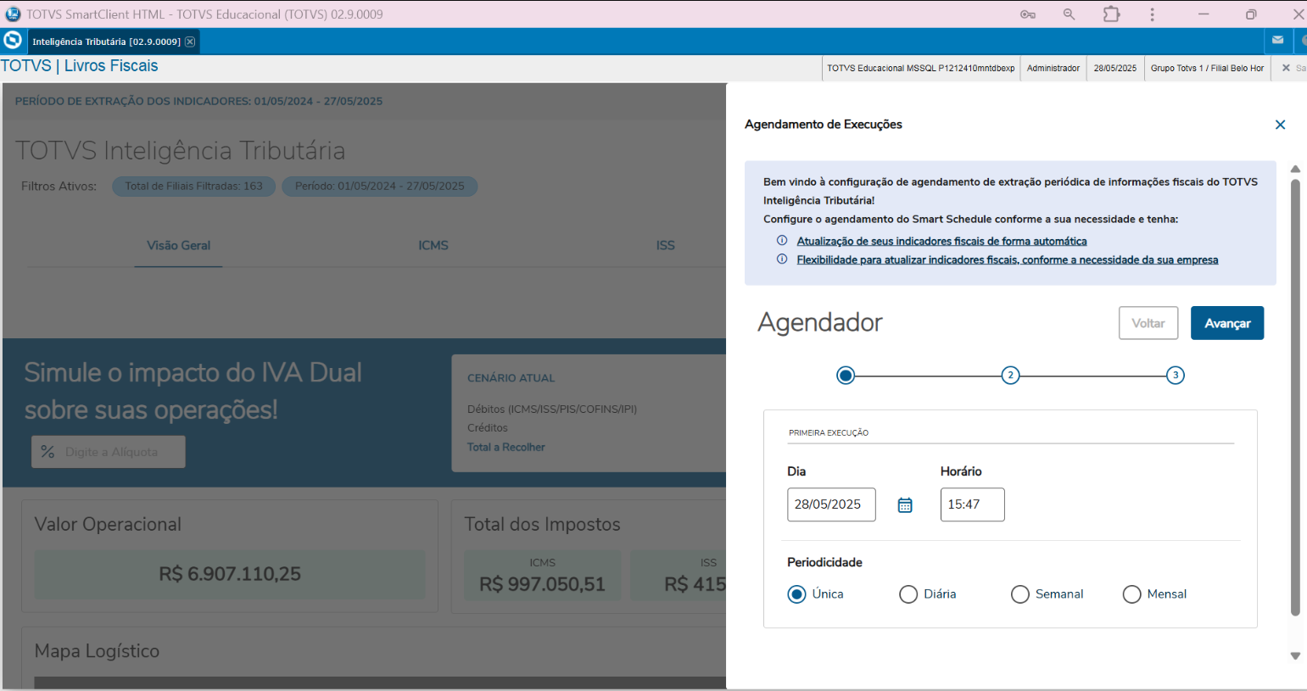Click the 'TOTVS | Livros Fiscais' header text
This screenshot has width=1307, height=691.
(79, 66)
